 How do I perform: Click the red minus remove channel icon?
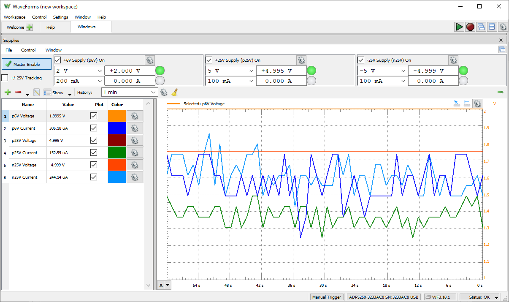pos(18,92)
